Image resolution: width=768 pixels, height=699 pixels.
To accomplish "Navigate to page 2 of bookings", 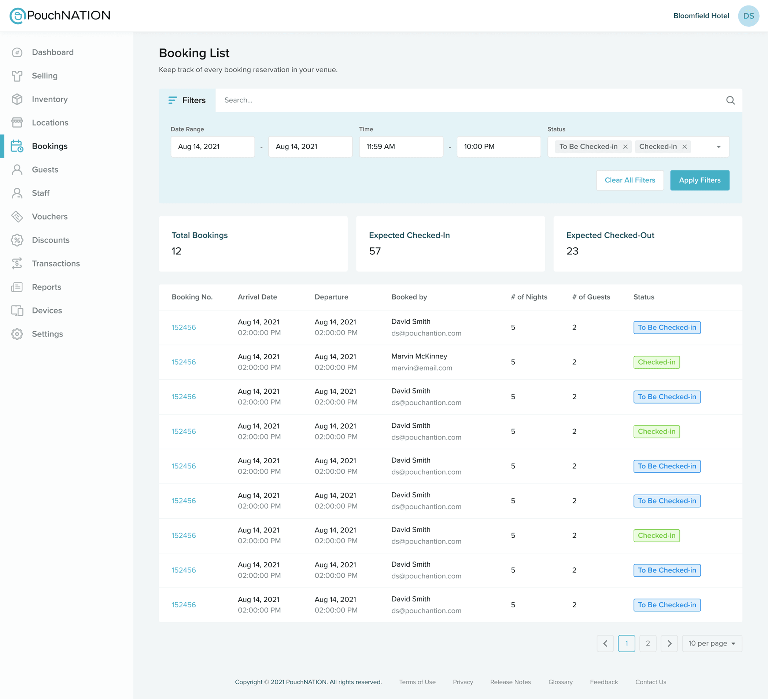I will [x=647, y=643].
